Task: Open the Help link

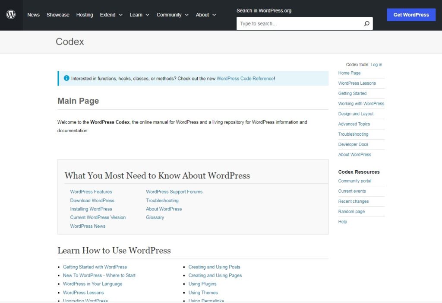Action: (x=342, y=221)
